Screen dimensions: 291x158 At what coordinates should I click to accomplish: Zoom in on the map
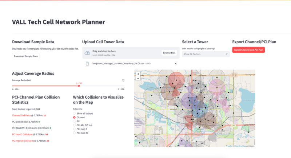click(138, 74)
